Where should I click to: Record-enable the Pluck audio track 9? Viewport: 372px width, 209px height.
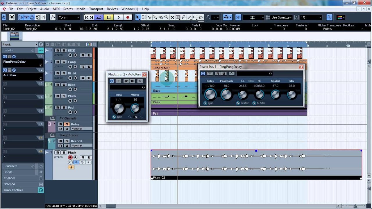(70, 157)
